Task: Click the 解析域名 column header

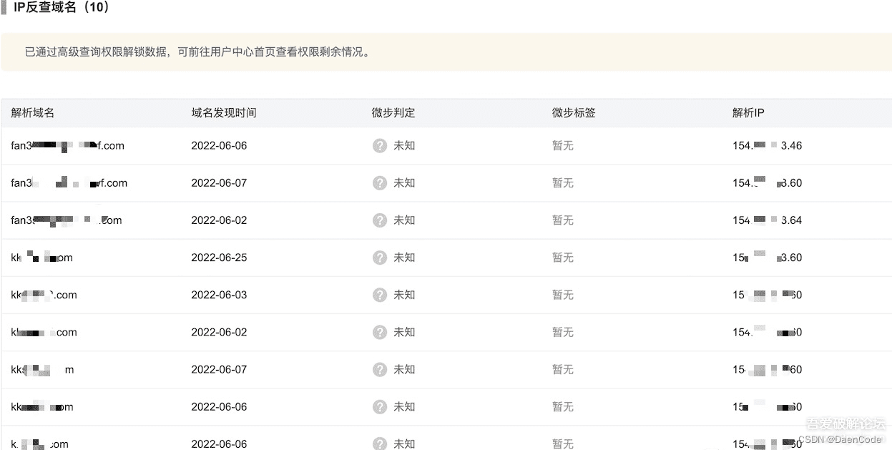Action: click(32, 113)
